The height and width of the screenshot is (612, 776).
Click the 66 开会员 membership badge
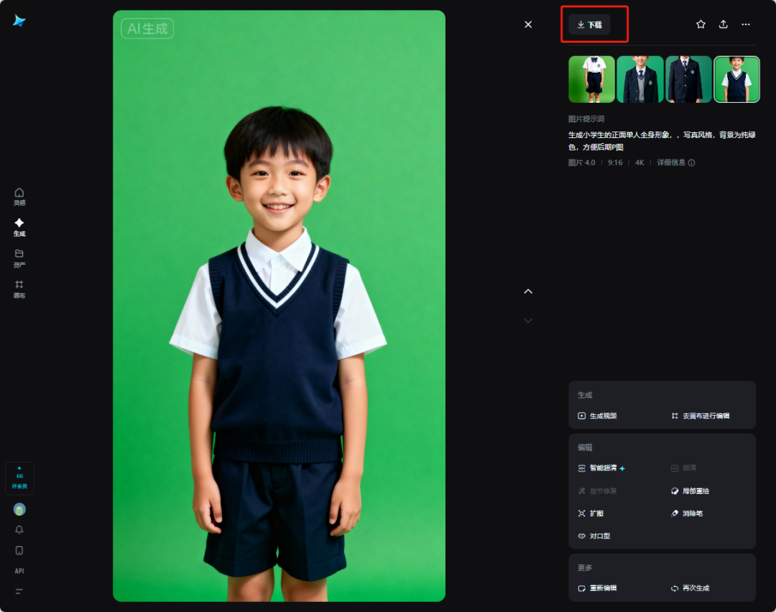point(19,478)
